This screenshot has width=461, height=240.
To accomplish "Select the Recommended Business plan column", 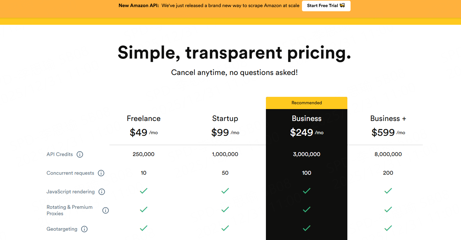I will [306, 103].
